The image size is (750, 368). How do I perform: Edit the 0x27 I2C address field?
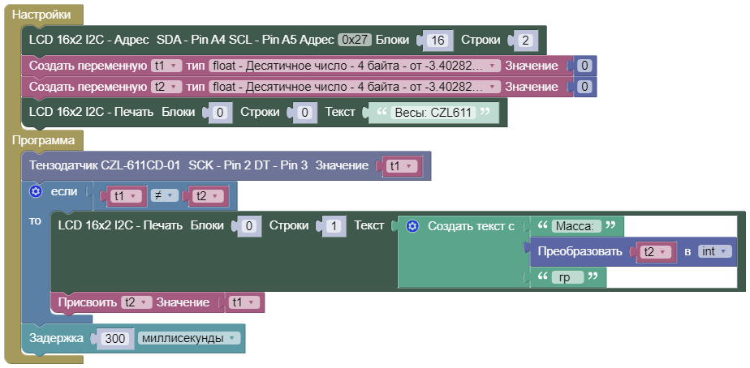(x=355, y=39)
